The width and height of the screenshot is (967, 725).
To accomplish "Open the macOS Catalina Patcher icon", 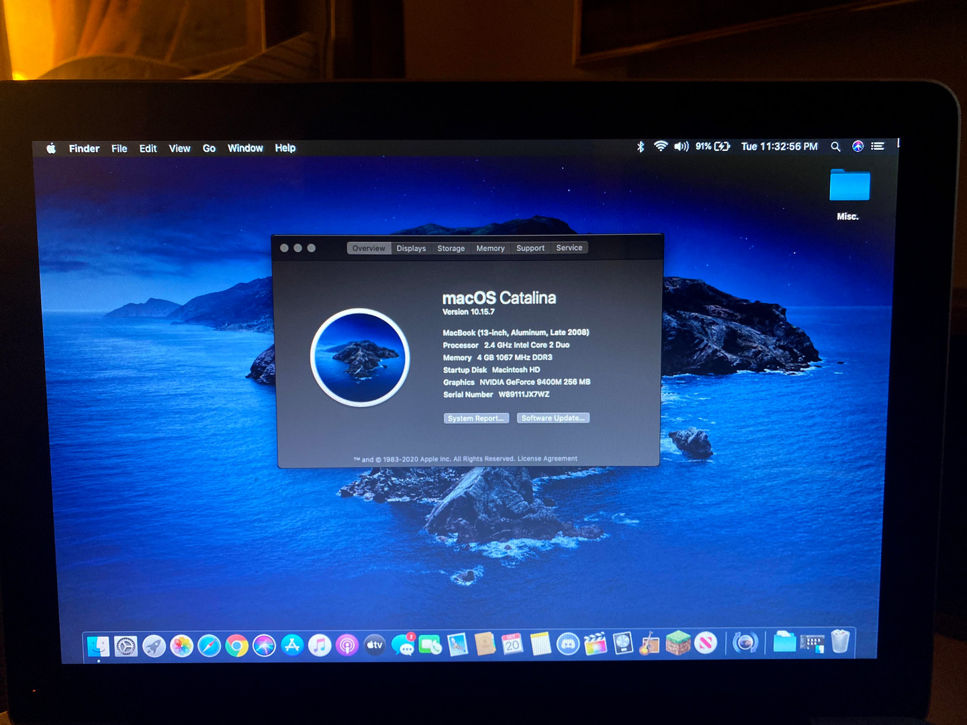I will (745, 642).
